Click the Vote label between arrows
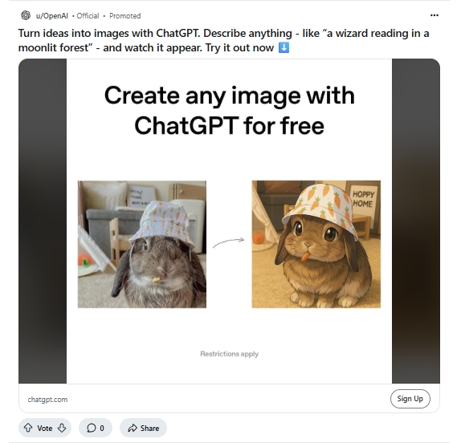The image size is (461, 443). (x=45, y=429)
